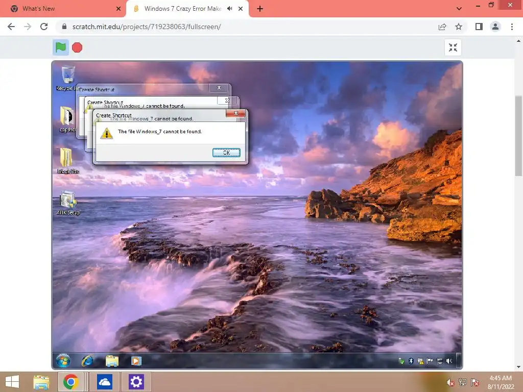Click the Windows 7 tray volume icon
Viewport: 523px width, 392px height.
pyautogui.click(x=449, y=361)
